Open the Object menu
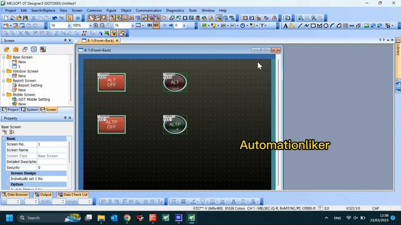401x225 pixels. coord(126,11)
